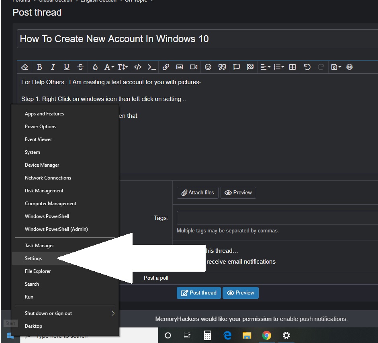Insert inline code with terminal icon

click(x=151, y=67)
